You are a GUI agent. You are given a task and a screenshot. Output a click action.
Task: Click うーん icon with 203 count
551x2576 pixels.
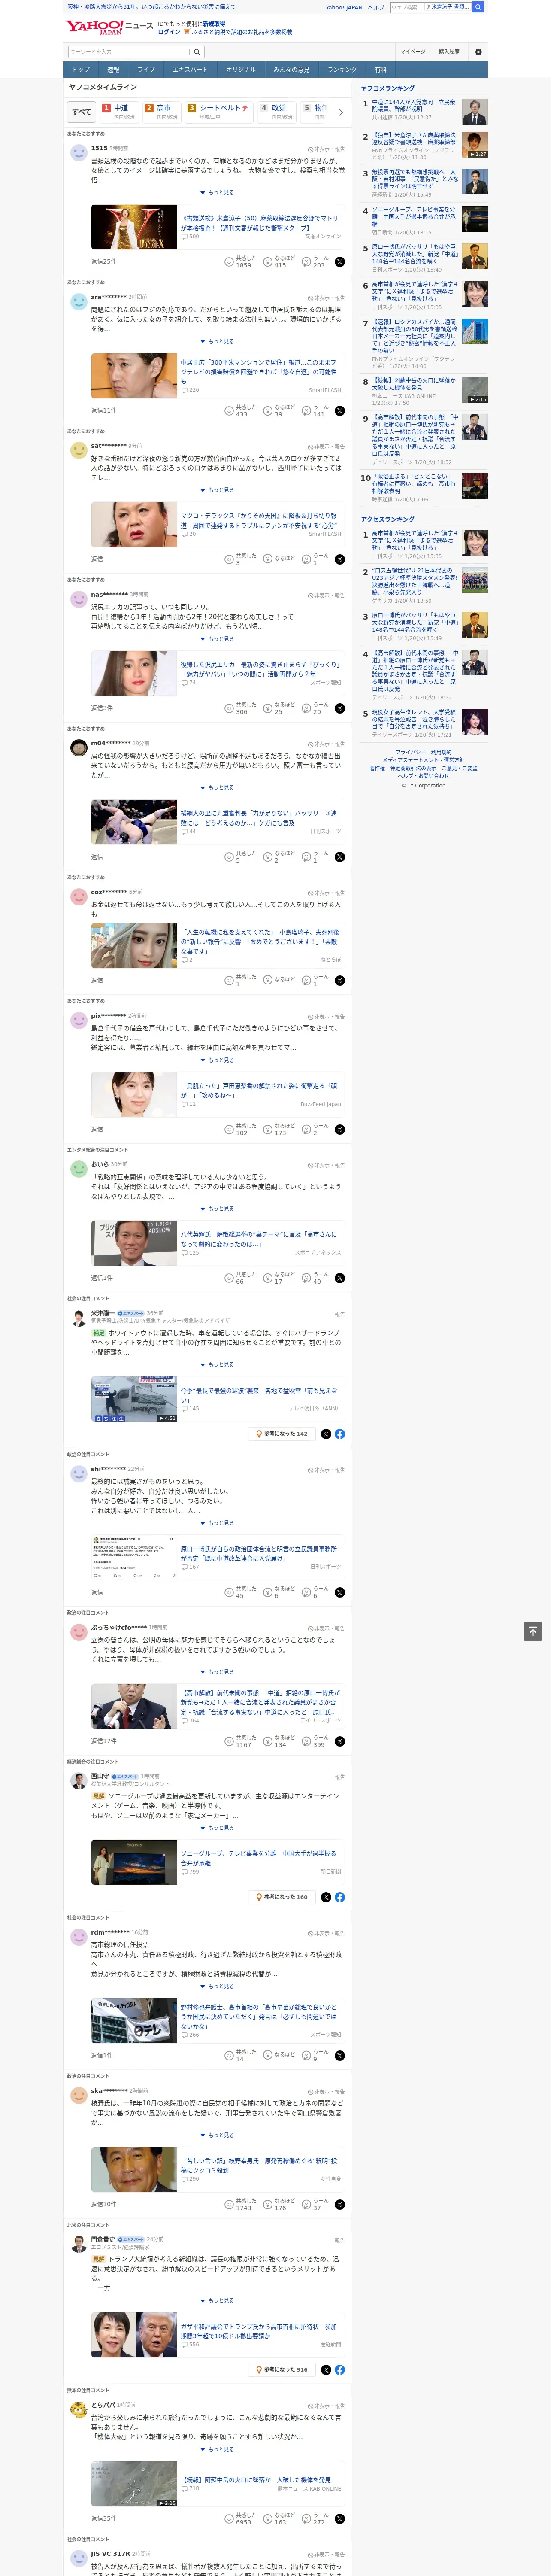[x=307, y=262]
